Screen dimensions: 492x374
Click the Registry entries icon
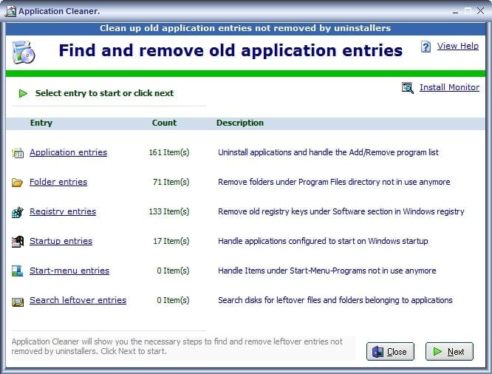(18, 212)
